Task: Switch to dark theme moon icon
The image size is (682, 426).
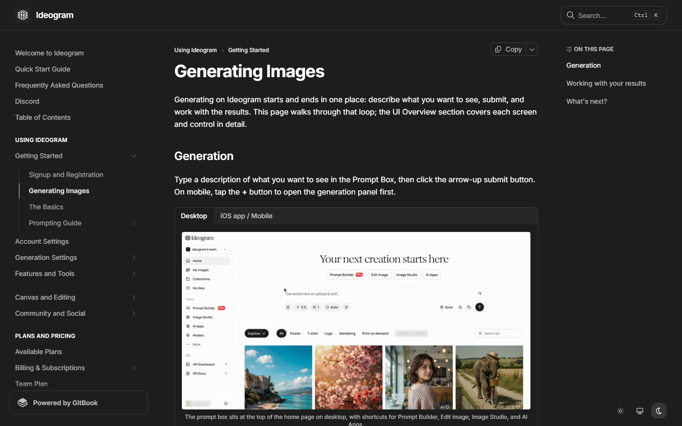Action: [x=659, y=411]
